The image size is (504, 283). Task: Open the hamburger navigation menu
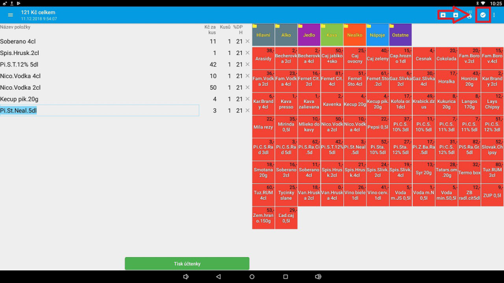[10, 15]
